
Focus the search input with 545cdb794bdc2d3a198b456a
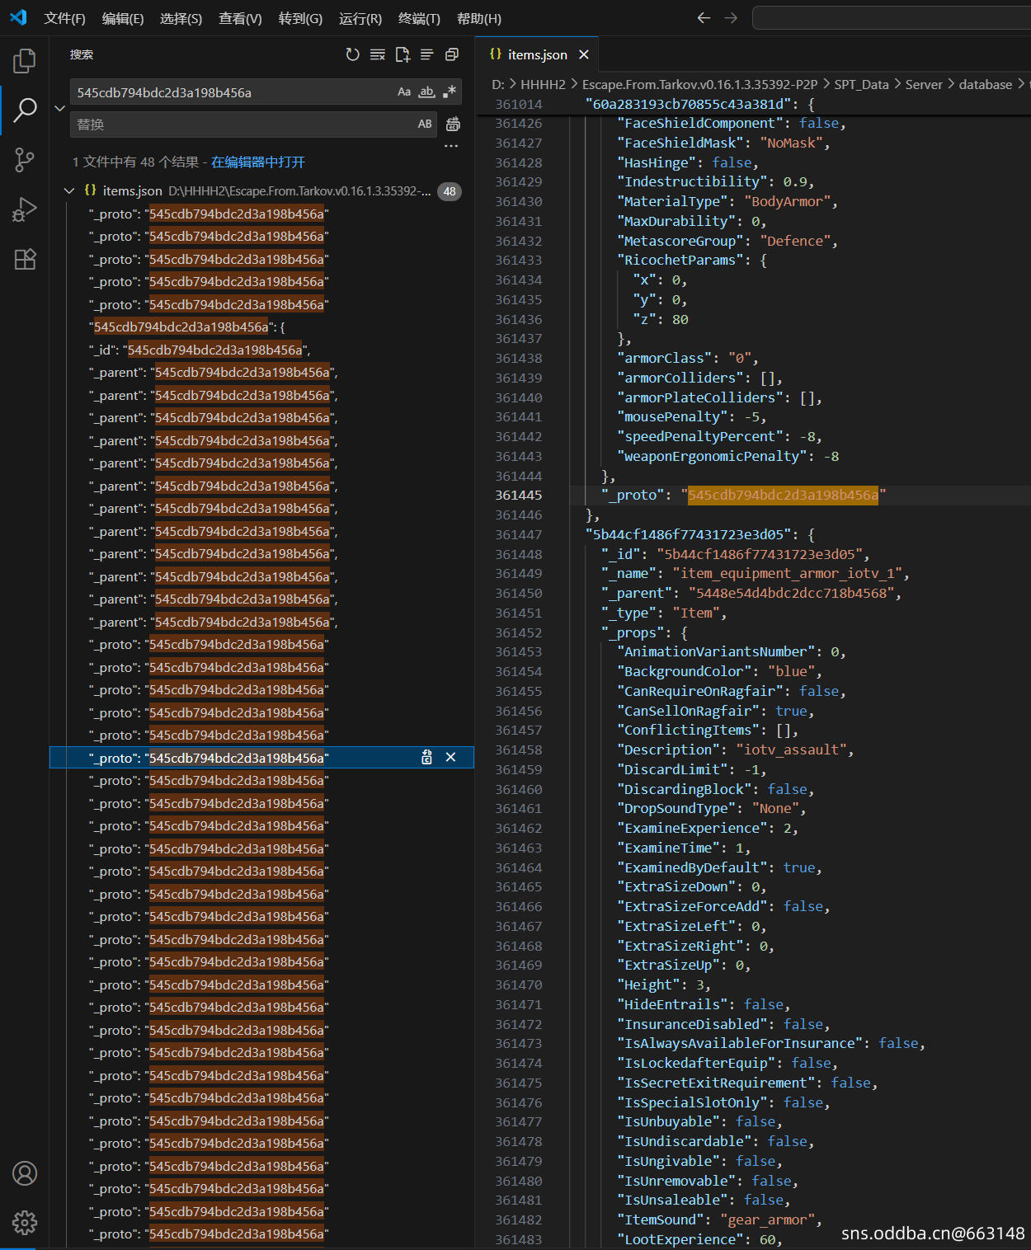231,92
